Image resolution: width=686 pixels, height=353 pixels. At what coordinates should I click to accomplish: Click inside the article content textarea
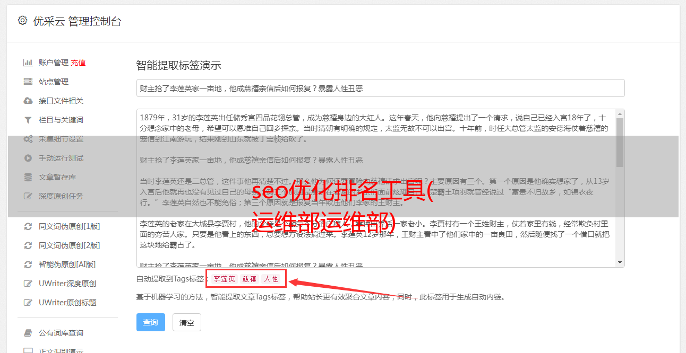tap(376, 188)
